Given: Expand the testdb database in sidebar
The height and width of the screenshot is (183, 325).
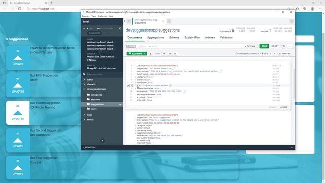Looking at the screenshot, I should [x=84, y=119].
